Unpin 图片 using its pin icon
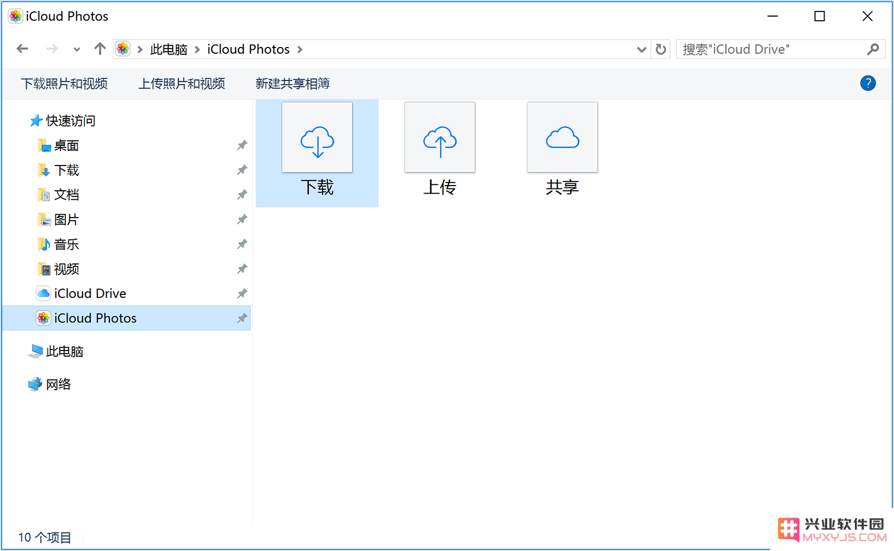 (x=242, y=219)
